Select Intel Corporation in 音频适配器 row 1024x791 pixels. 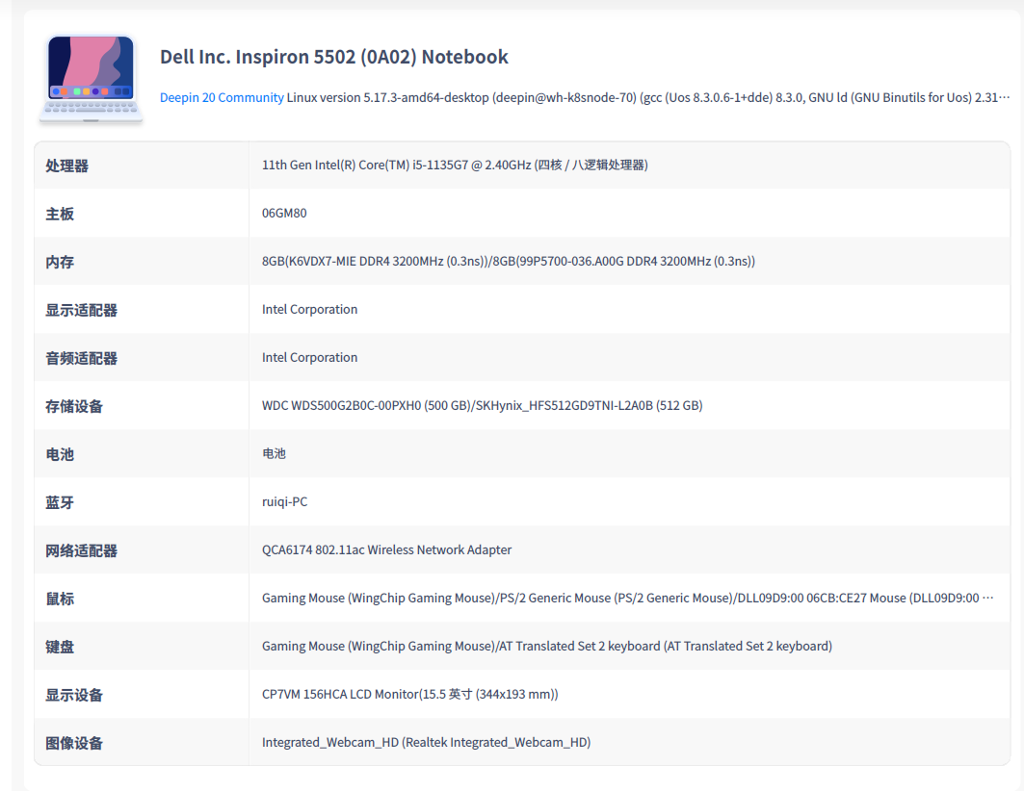coord(309,358)
